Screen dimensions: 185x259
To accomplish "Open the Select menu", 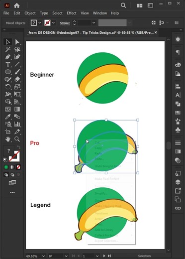I will pos(57,13).
